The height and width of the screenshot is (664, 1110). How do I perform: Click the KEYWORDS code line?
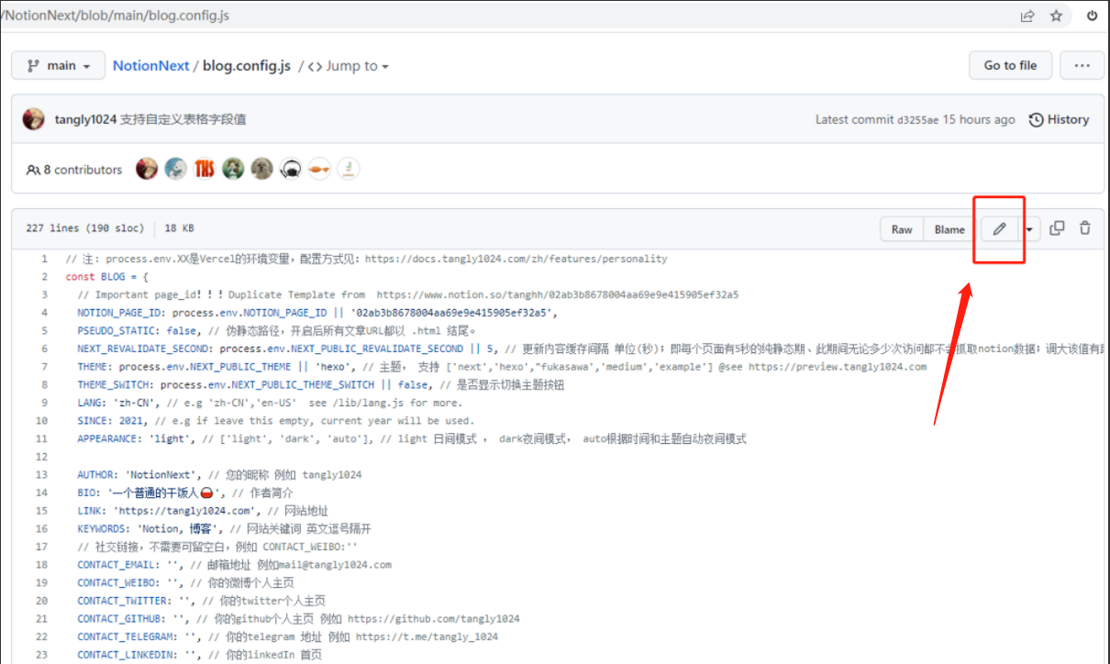[x=224, y=529]
